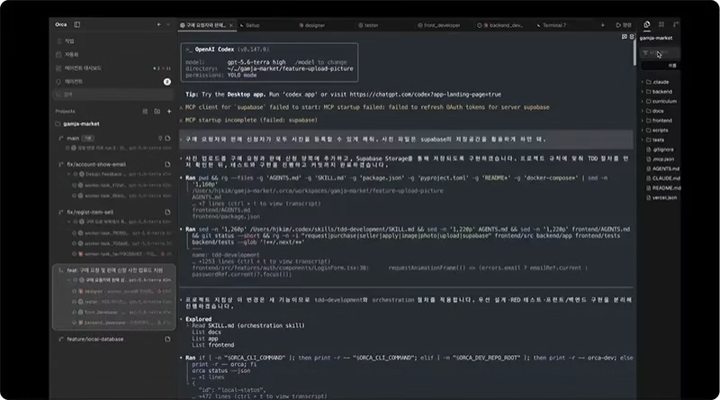Click the file icon on feature/local-database row
Viewport: 720px width, 400px height.
(167, 339)
